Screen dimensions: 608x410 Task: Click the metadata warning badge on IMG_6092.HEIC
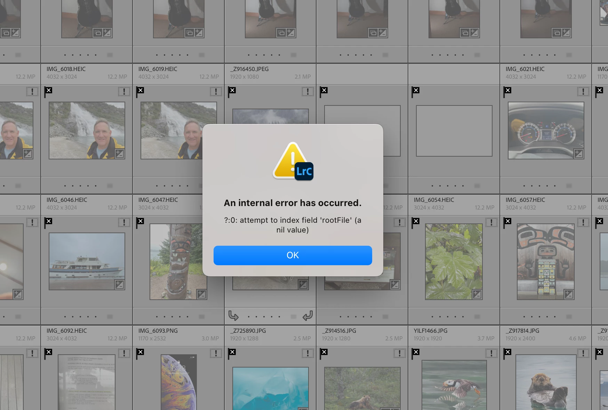[x=124, y=353]
